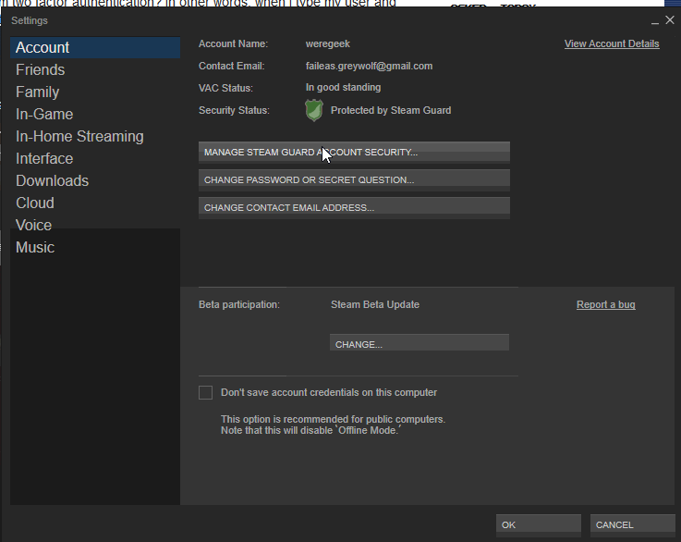681x542 pixels.
Task: Confirm settings with OK button
Action: 539,524
